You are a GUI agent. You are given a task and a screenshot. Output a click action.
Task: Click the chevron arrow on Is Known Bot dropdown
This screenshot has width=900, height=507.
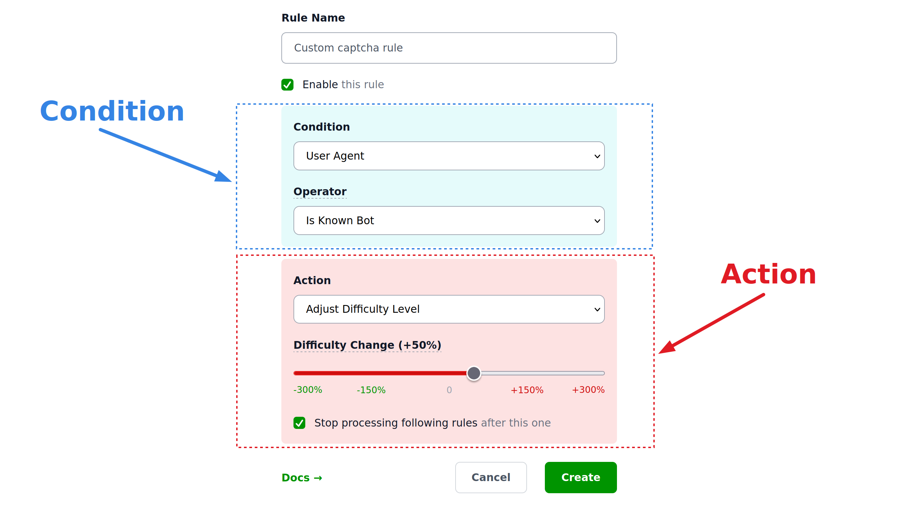coord(597,221)
